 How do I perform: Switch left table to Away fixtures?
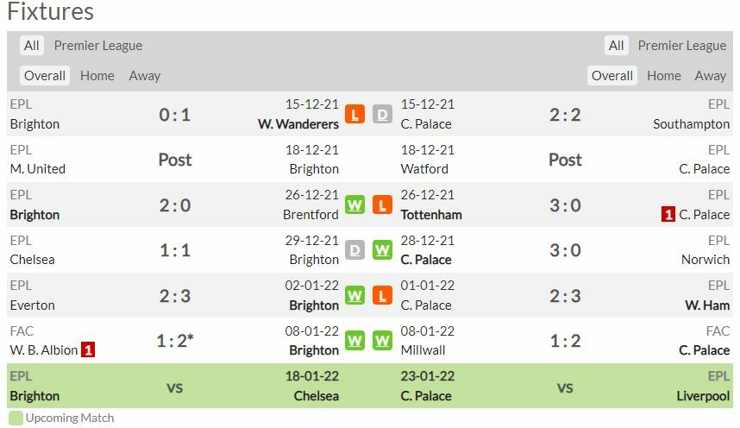(144, 76)
